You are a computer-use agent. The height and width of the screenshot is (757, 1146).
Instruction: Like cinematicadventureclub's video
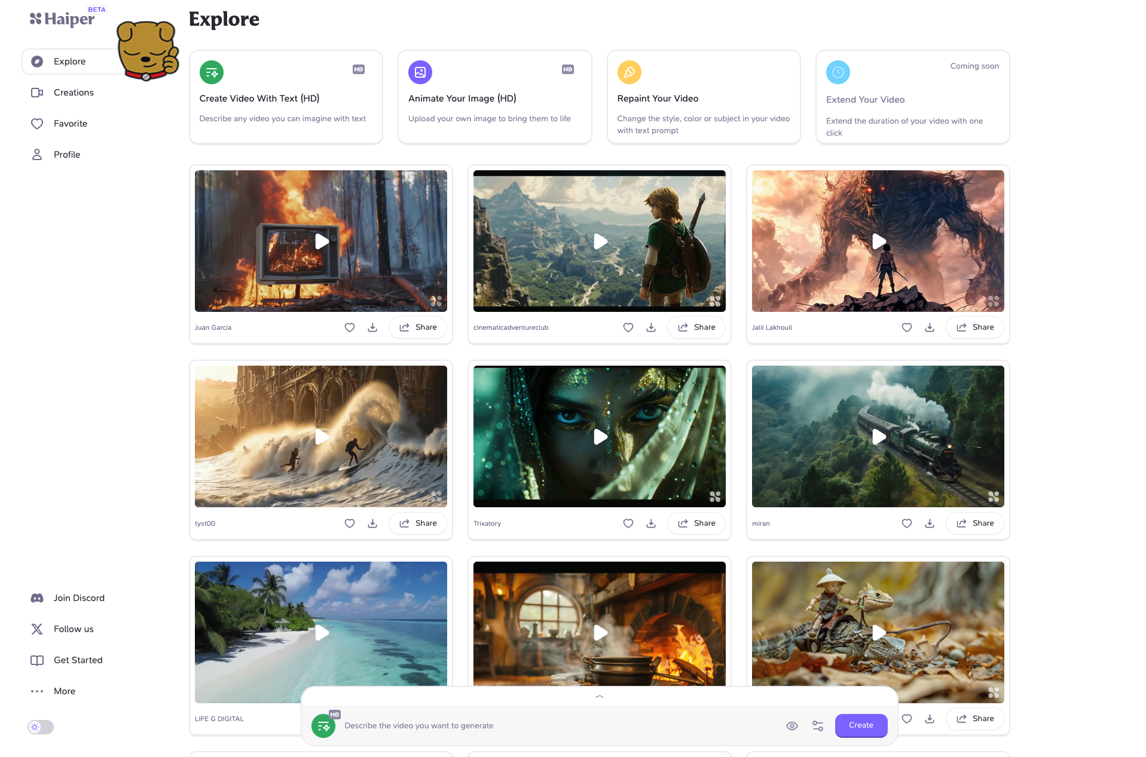coord(628,327)
